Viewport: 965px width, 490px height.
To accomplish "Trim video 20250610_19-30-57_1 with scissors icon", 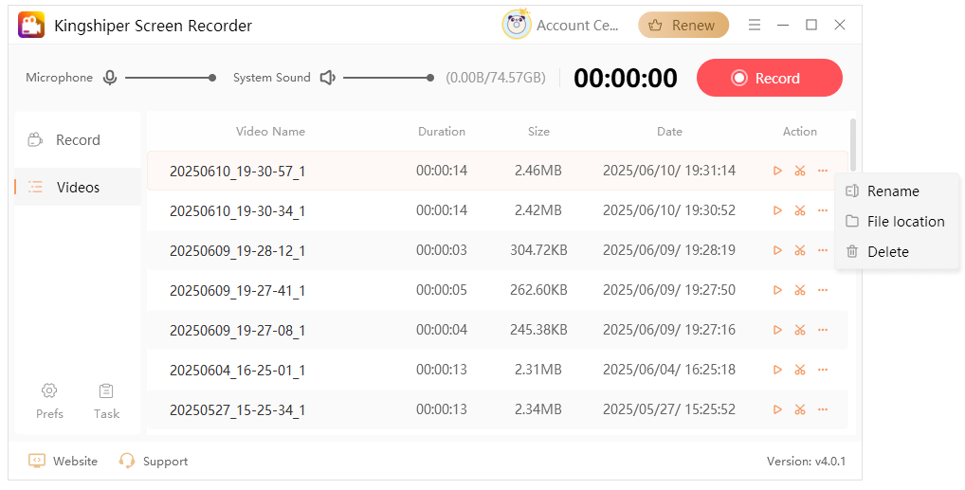I will coord(799,171).
